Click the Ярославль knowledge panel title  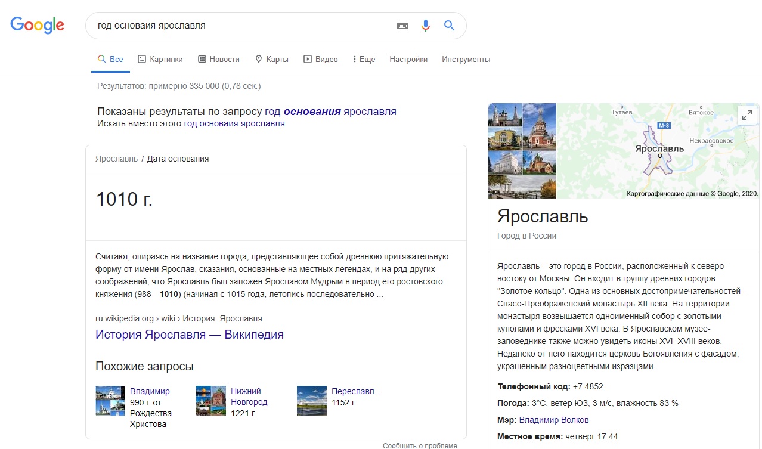[x=543, y=216]
